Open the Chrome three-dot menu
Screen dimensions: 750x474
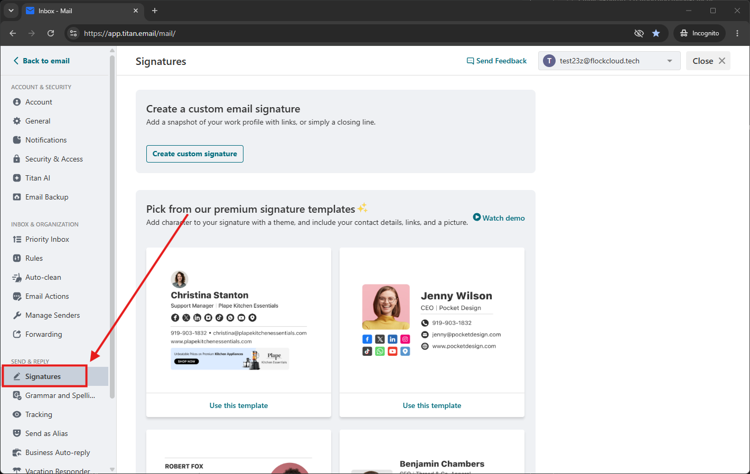[x=737, y=33]
